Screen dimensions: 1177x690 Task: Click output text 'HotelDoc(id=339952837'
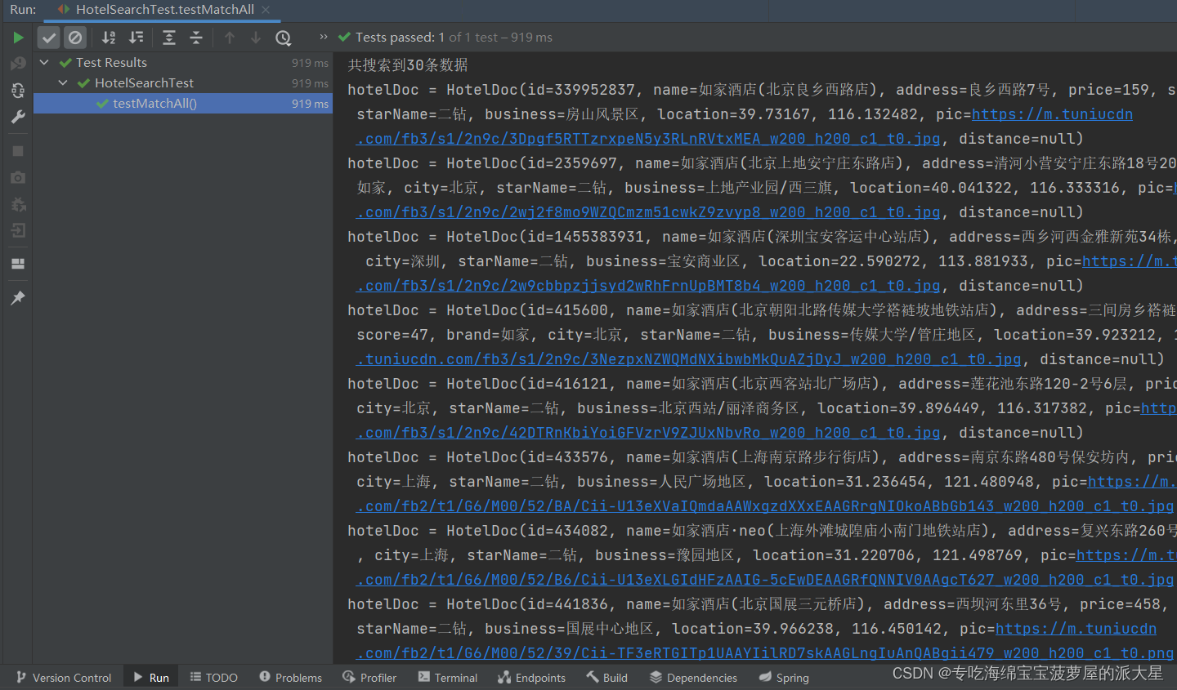point(540,90)
